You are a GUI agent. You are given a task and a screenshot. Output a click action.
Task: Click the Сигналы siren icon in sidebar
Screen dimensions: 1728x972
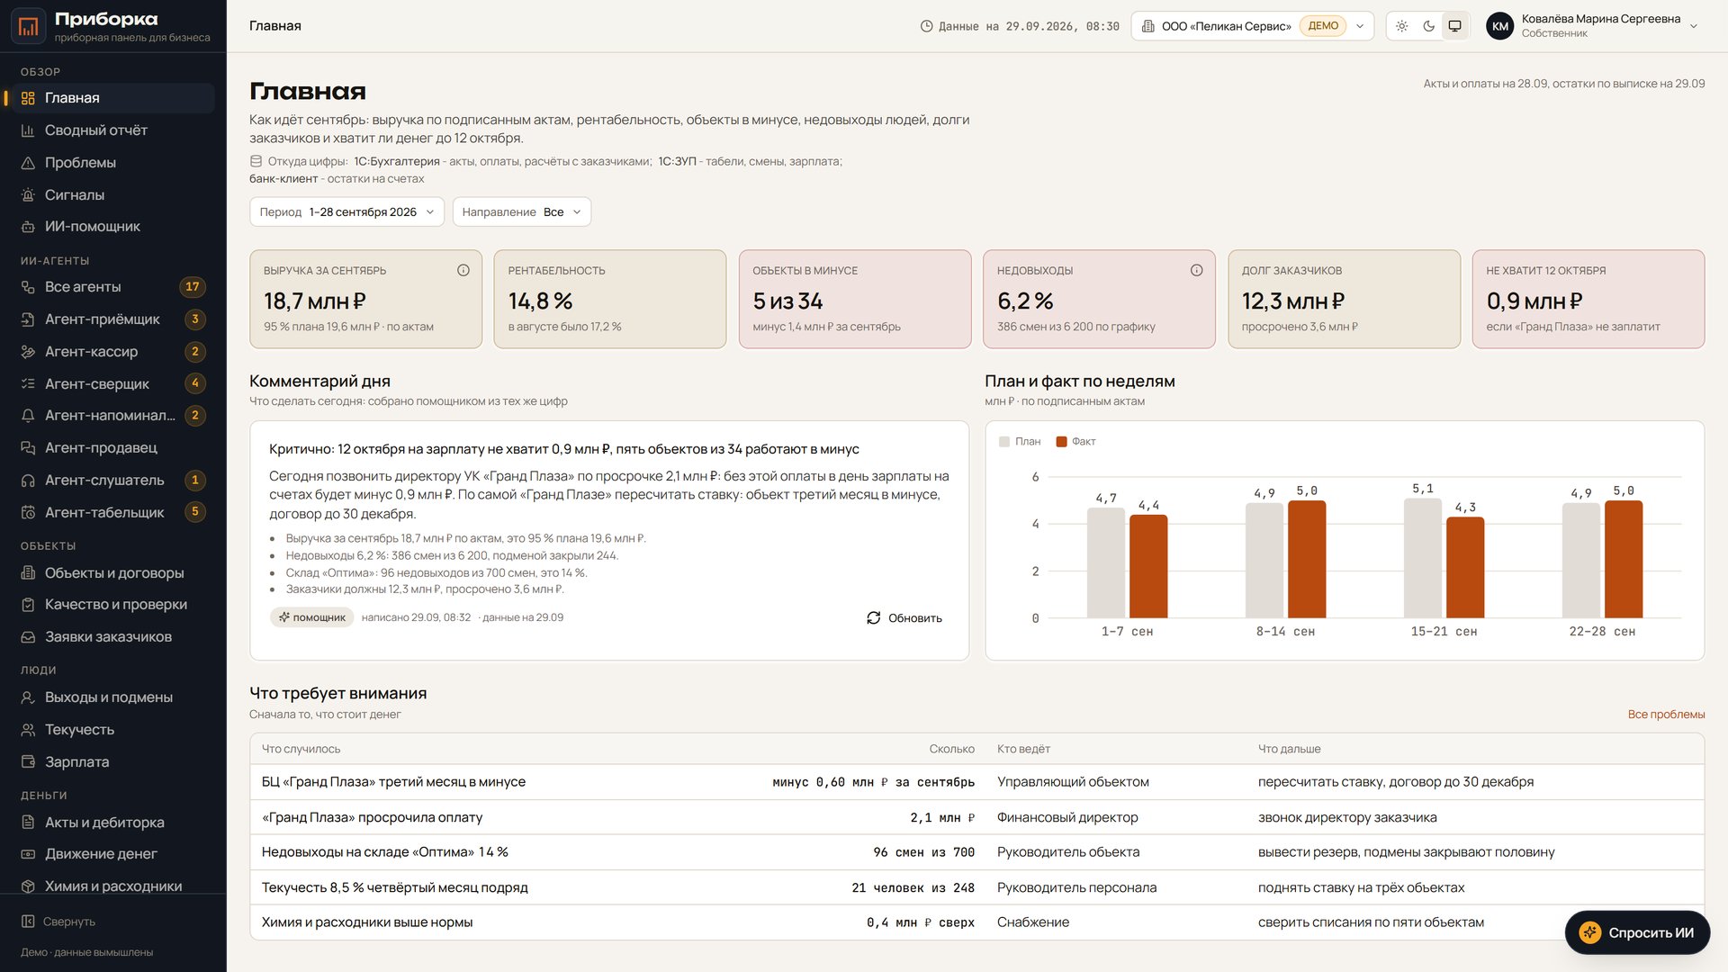pyautogui.click(x=28, y=194)
